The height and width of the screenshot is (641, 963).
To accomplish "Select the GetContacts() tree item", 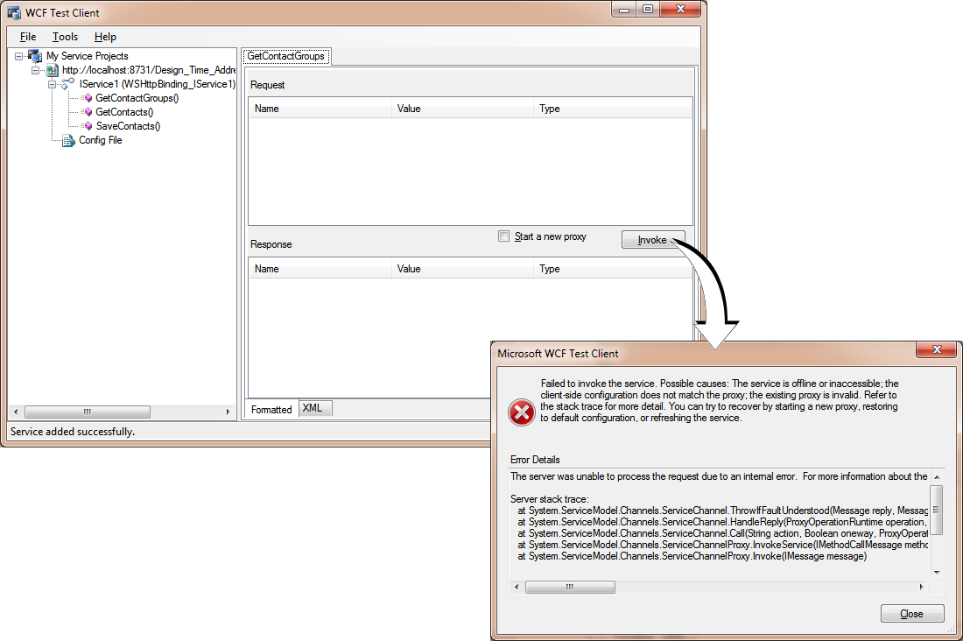I will (124, 112).
